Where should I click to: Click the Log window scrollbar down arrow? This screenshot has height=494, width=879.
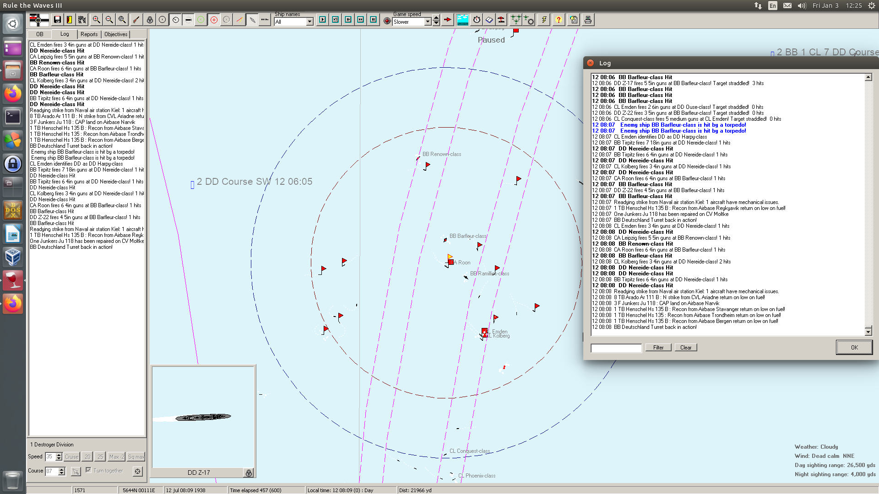point(868,332)
